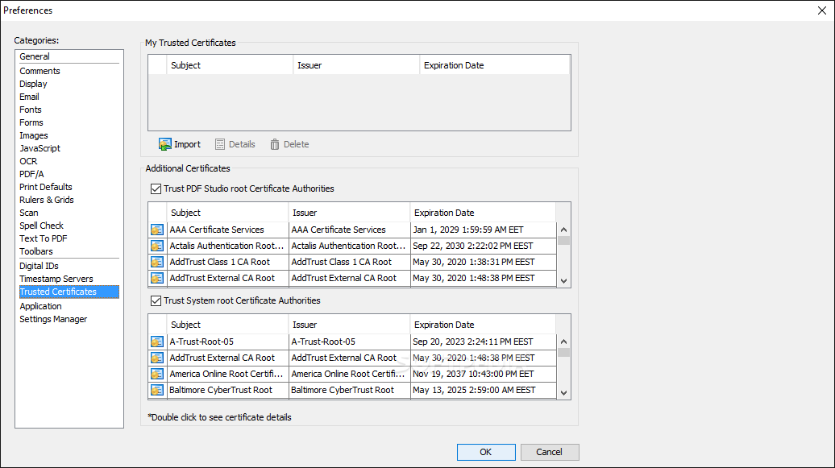This screenshot has height=468, width=835.
Task: Click certificate icon beside AAA Certificate Services
Action: coord(157,230)
